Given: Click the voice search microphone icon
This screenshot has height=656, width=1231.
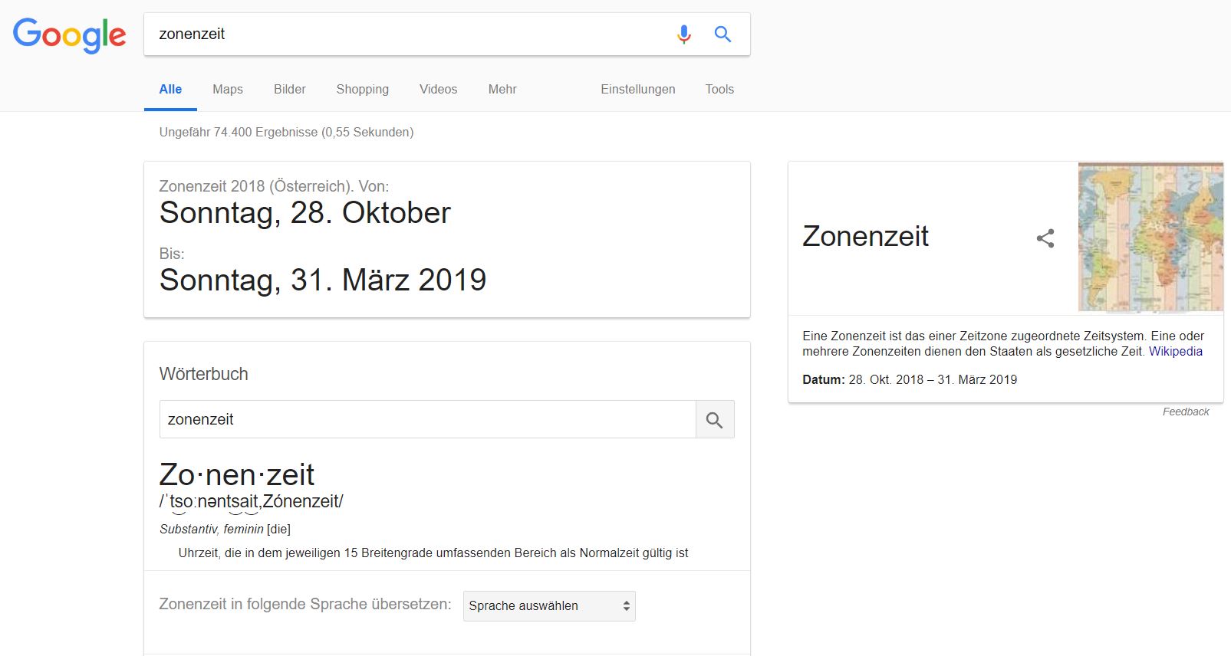Looking at the screenshot, I should pyautogui.click(x=683, y=34).
